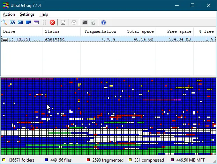Launch the boot time scan console icon
Screen dimensions: 217x164
tap(85, 22)
